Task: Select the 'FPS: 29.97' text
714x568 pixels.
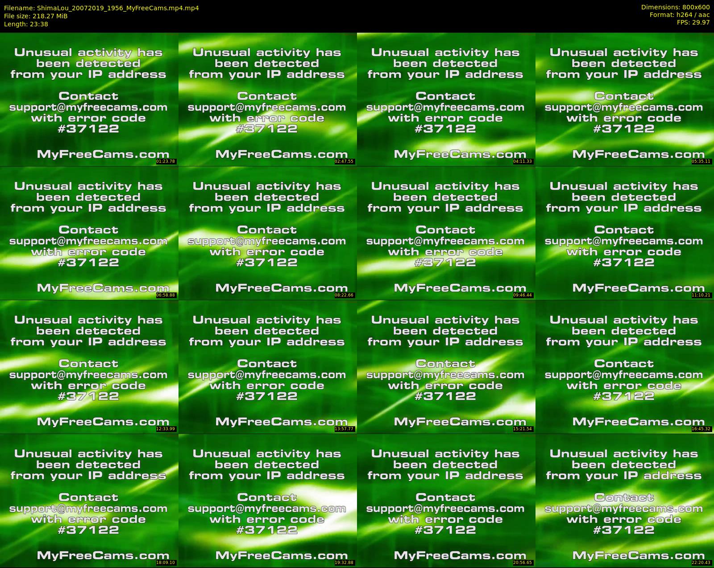Action: pyautogui.click(x=693, y=22)
